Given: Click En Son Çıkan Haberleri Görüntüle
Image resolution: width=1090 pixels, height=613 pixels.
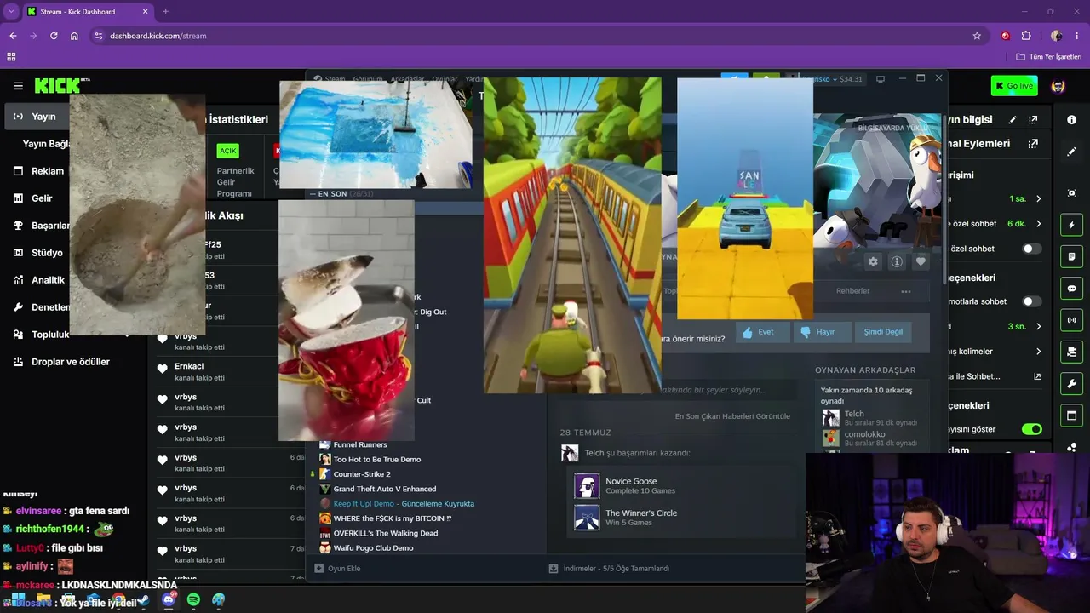Looking at the screenshot, I should pos(732,416).
